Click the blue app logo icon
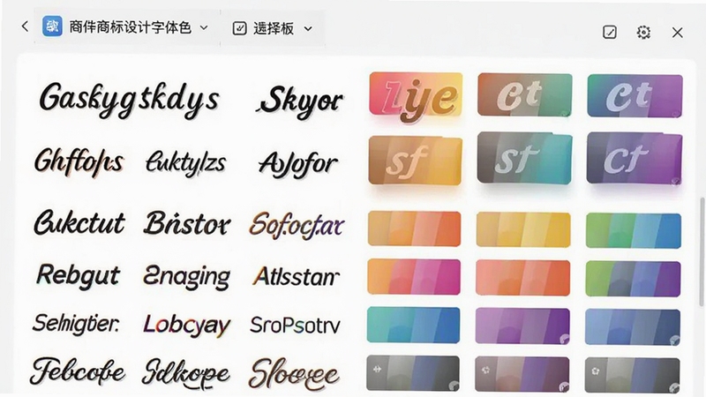The image size is (706, 397). [x=52, y=26]
